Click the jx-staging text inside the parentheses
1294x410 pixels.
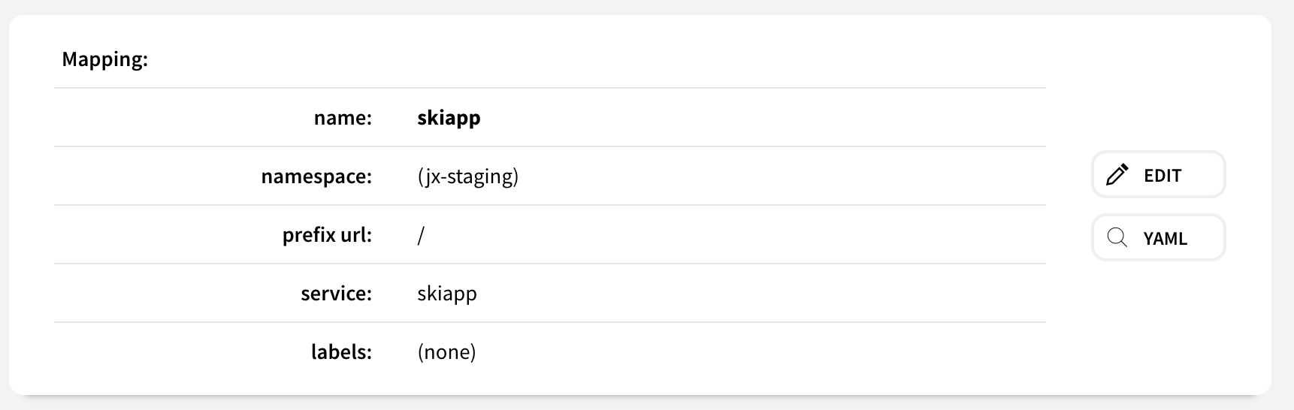(x=468, y=176)
